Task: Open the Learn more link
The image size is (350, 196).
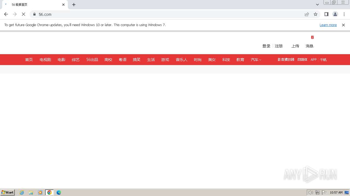Action: 328,25
